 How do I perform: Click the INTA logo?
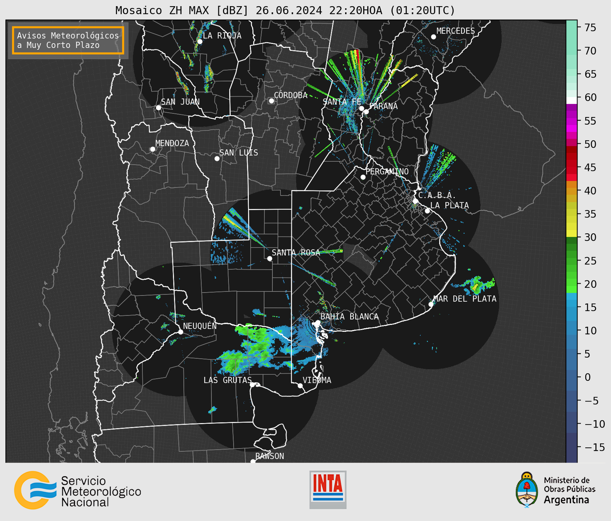[x=328, y=489]
